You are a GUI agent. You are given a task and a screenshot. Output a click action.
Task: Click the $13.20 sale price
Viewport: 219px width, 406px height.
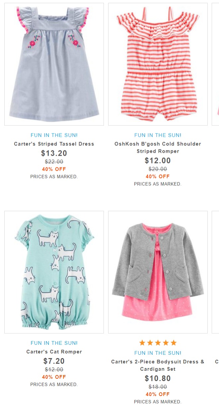coord(54,153)
